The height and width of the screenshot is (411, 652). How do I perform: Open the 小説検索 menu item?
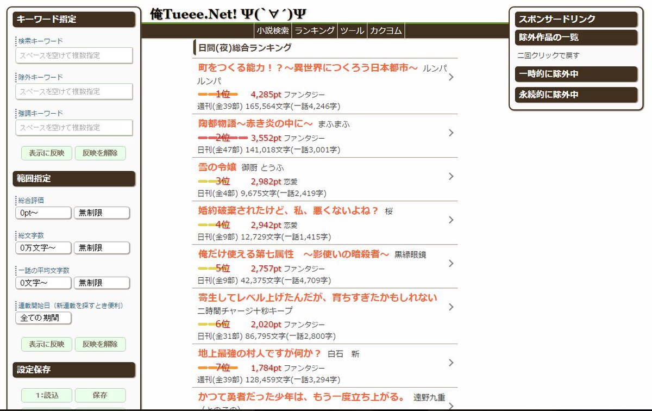(273, 30)
